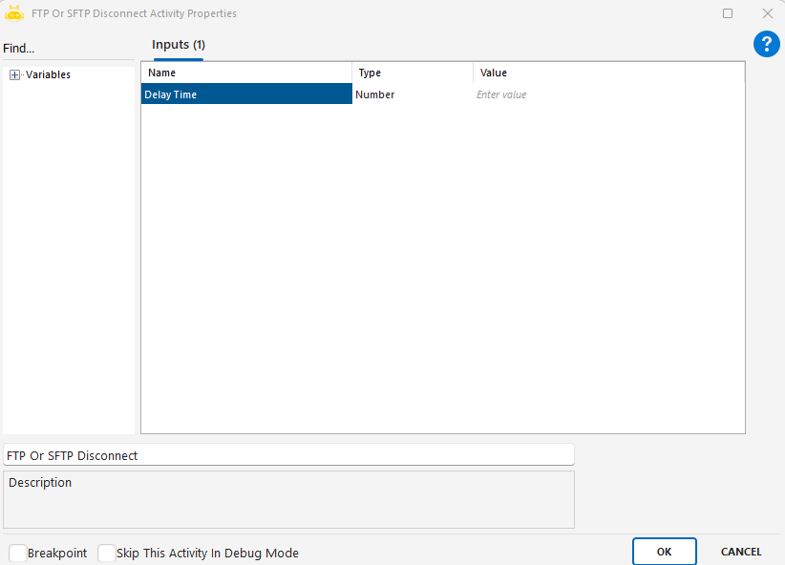785x565 pixels.
Task: Expand the Variables tree node
Action: pos(14,74)
